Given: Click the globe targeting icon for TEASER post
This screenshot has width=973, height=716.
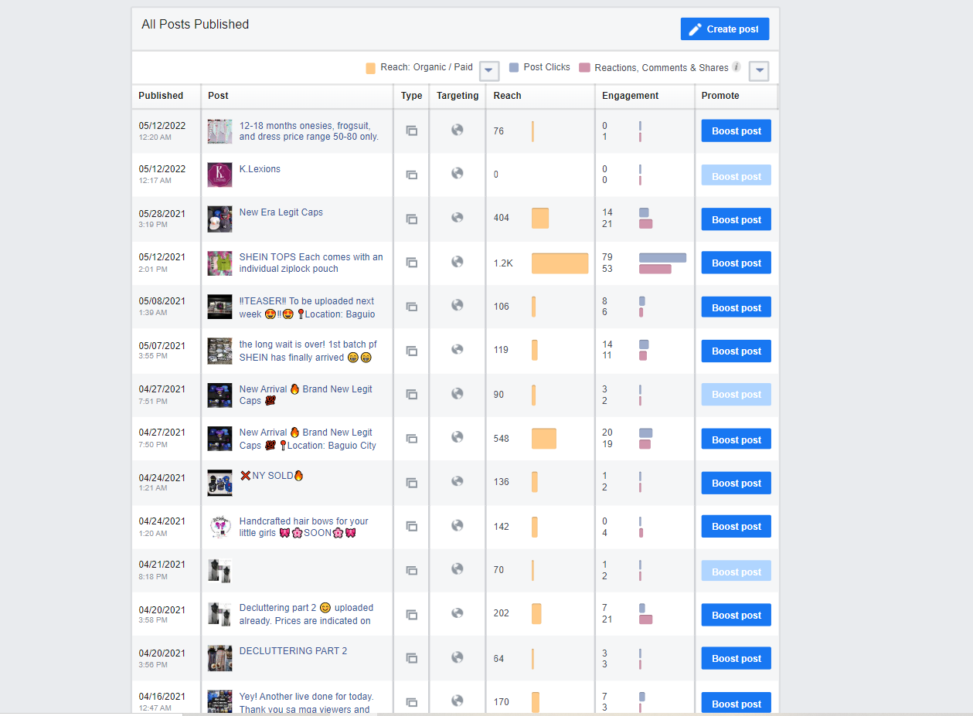Looking at the screenshot, I should coord(458,305).
